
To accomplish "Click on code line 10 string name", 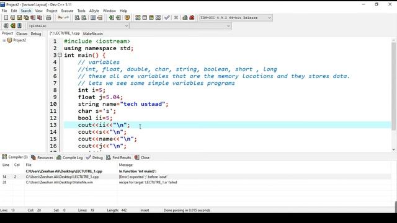I will click(123, 104).
